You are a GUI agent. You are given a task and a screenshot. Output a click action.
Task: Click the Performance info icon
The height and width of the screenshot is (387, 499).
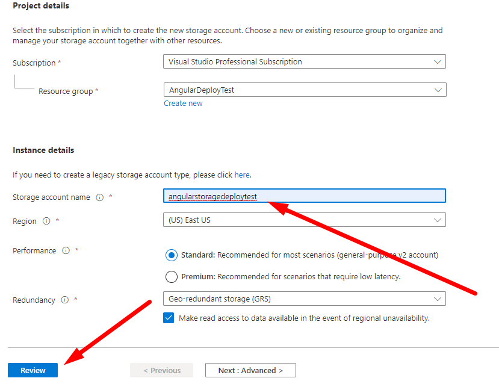click(x=66, y=250)
